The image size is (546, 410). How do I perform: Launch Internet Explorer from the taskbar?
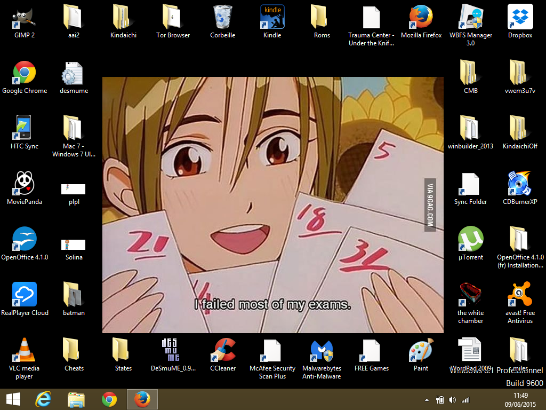(x=44, y=399)
